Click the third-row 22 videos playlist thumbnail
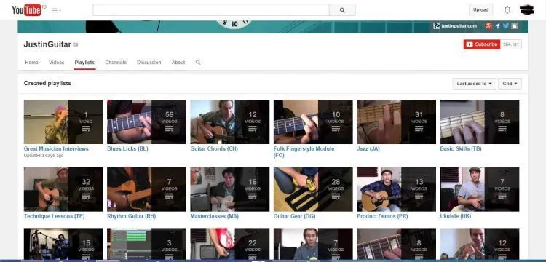The image size is (546, 262). pyautogui.click(x=230, y=244)
